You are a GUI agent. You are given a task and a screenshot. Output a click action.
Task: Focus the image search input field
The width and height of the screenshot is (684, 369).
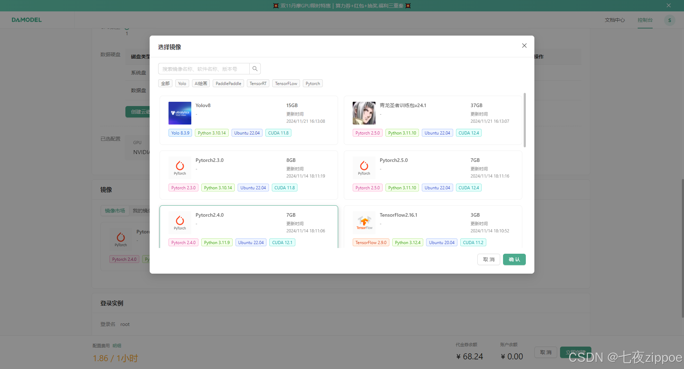(x=204, y=69)
